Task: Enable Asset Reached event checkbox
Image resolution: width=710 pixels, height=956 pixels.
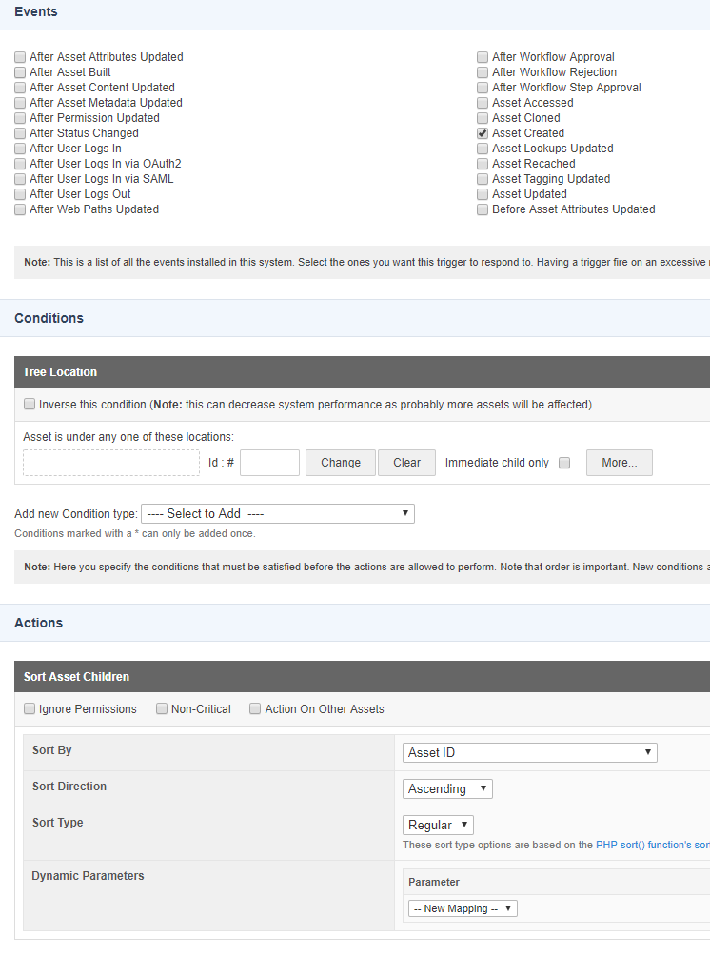Action: pos(483,164)
